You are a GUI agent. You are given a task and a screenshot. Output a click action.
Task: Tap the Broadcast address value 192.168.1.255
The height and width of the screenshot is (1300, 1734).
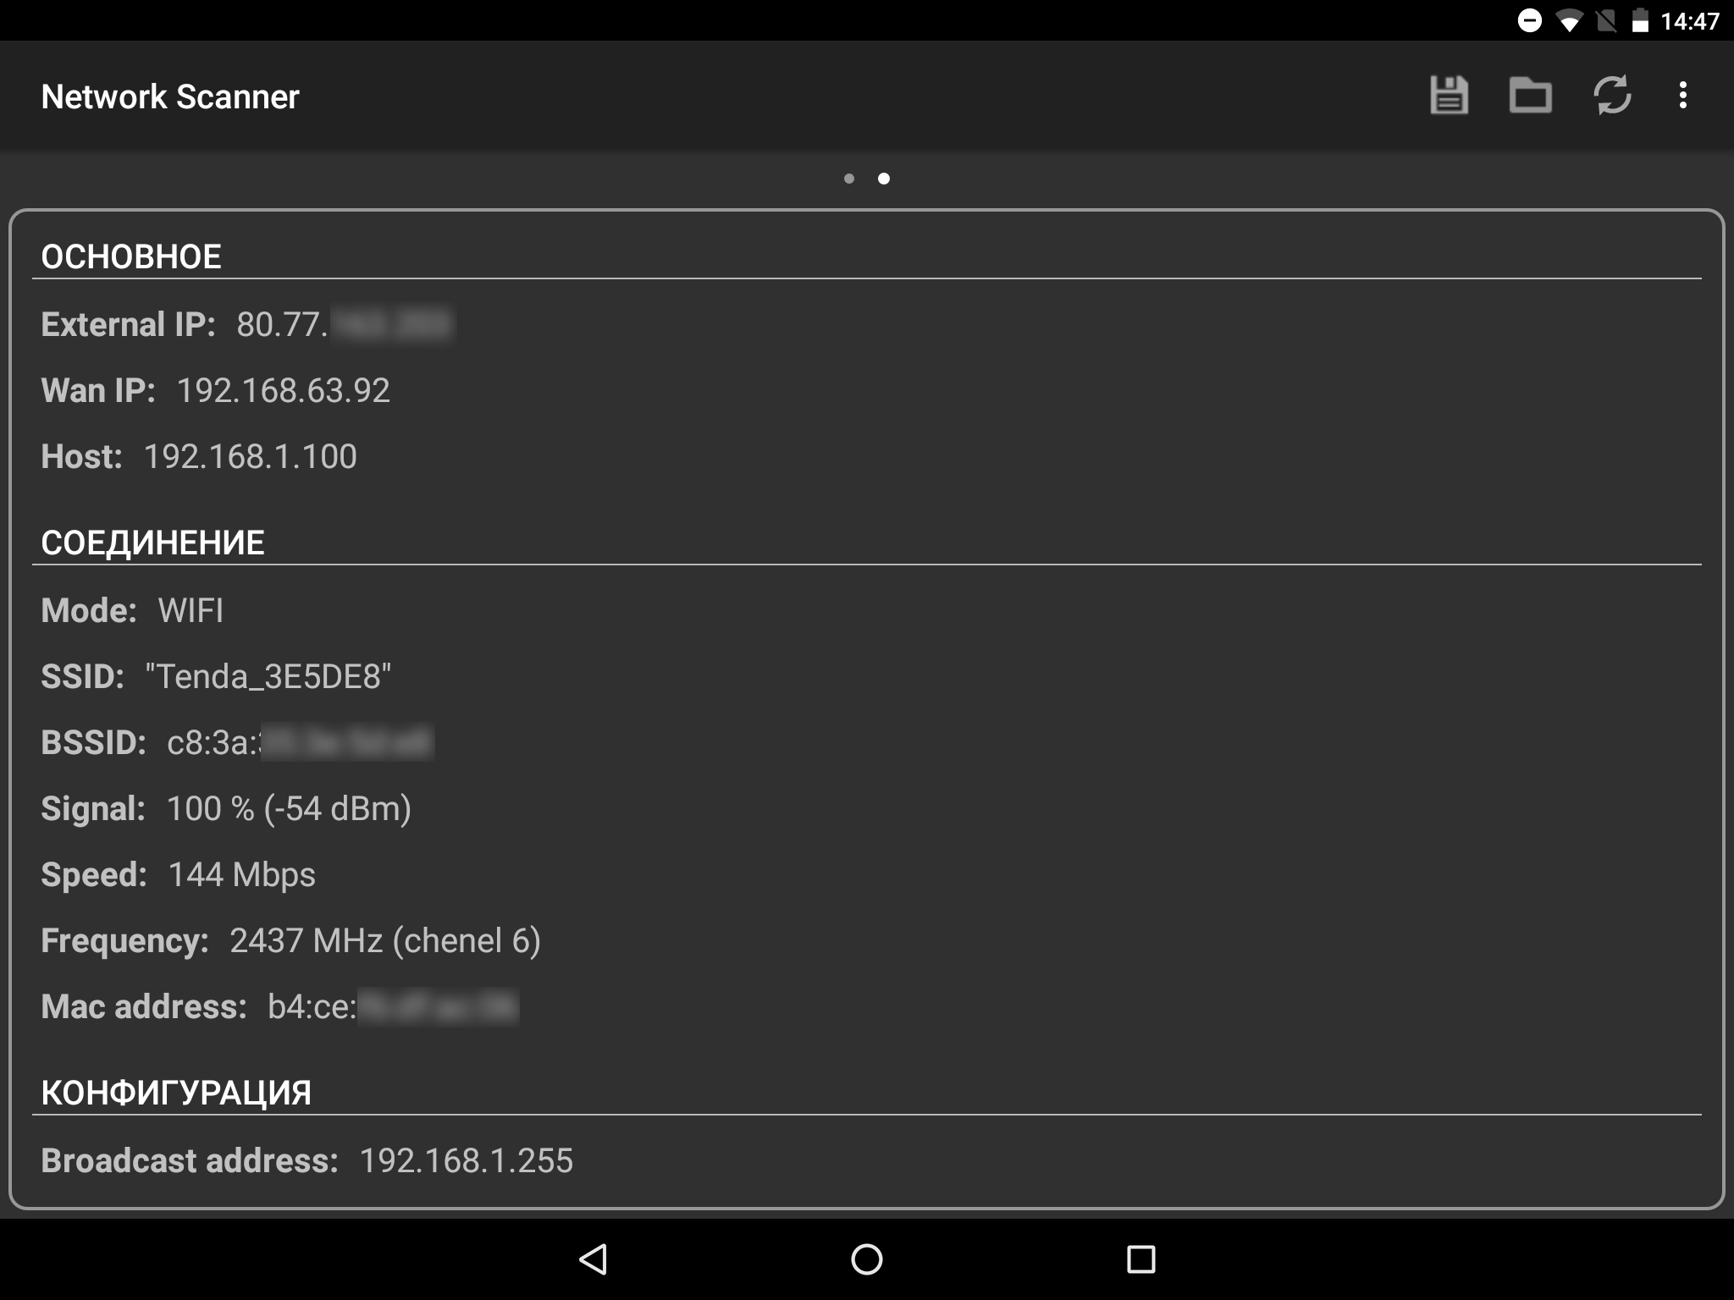click(x=467, y=1160)
